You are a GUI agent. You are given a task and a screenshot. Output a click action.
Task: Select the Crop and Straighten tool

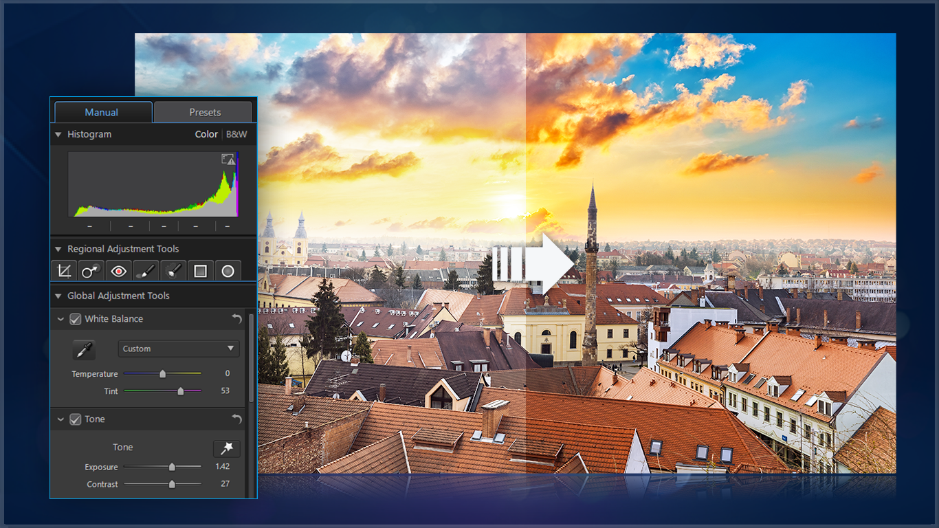coord(64,271)
